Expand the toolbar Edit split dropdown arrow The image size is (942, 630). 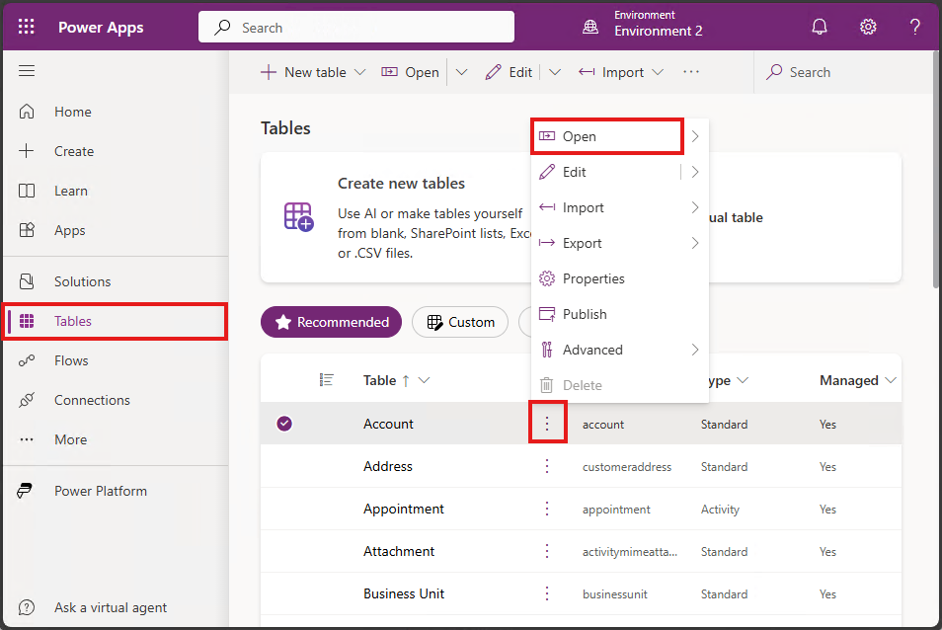555,73
